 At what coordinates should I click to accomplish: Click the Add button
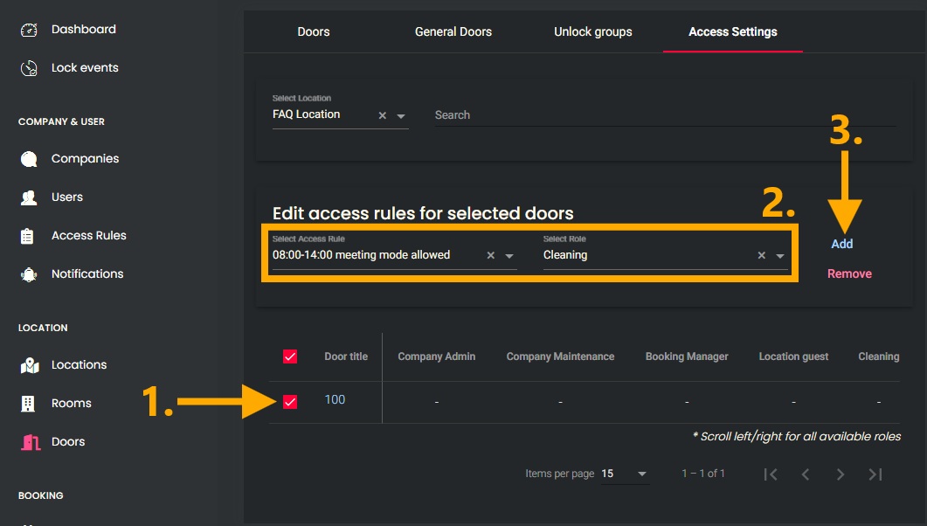[841, 245]
